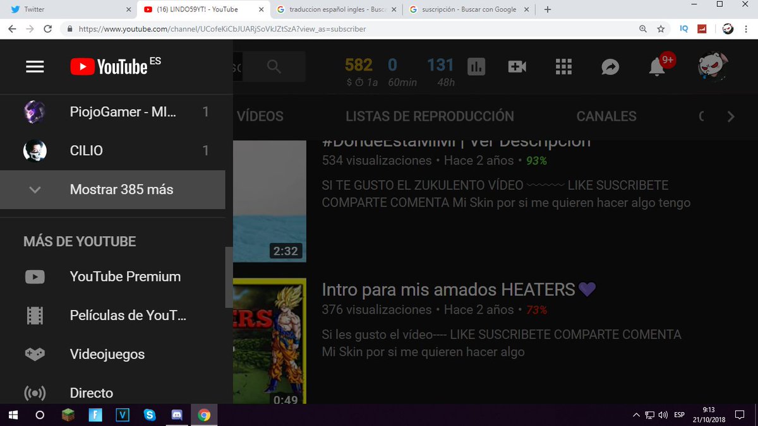Click the red chart extension icon
Image resolution: width=758 pixels, height=426 pixels.
pos(702,29)
